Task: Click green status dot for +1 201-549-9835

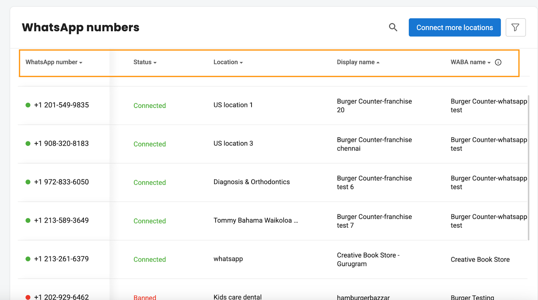Action: (x=28, y=105)
